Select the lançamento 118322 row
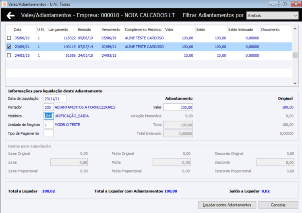 tap(149, 38)
